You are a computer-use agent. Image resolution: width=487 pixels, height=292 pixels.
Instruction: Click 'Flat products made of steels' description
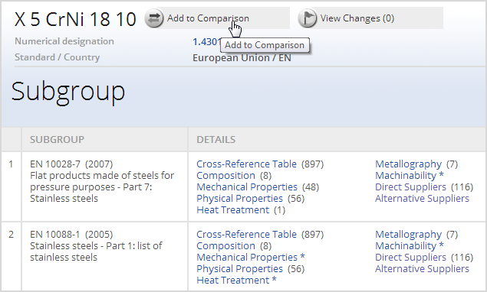102,187
